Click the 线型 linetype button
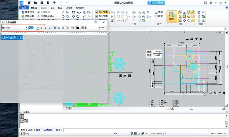 (x=158, y=16)
